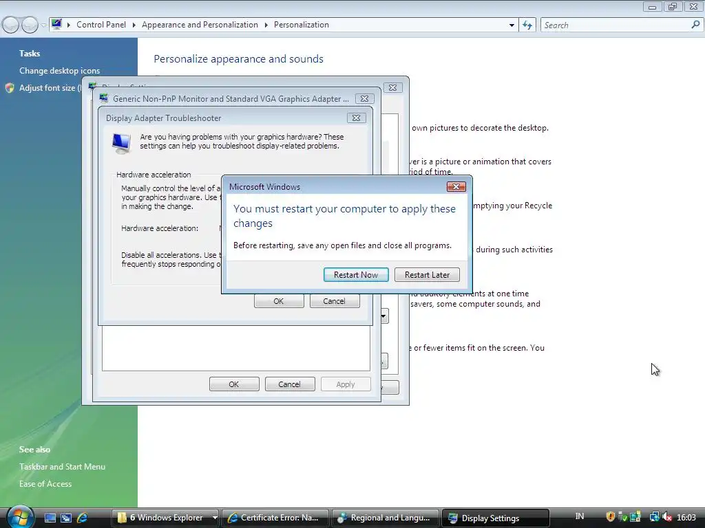Open Taskbar and Start Menu link
The width and height of the screenshot is (705, 528).
(x=62, y=467)
